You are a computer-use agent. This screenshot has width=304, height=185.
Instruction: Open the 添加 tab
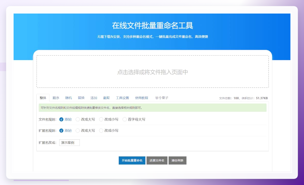pos(94,98)
